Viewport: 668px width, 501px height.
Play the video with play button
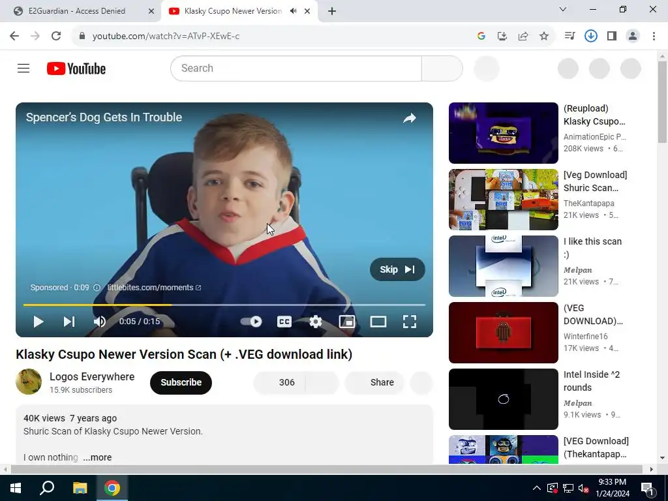(x=38, y=322)
